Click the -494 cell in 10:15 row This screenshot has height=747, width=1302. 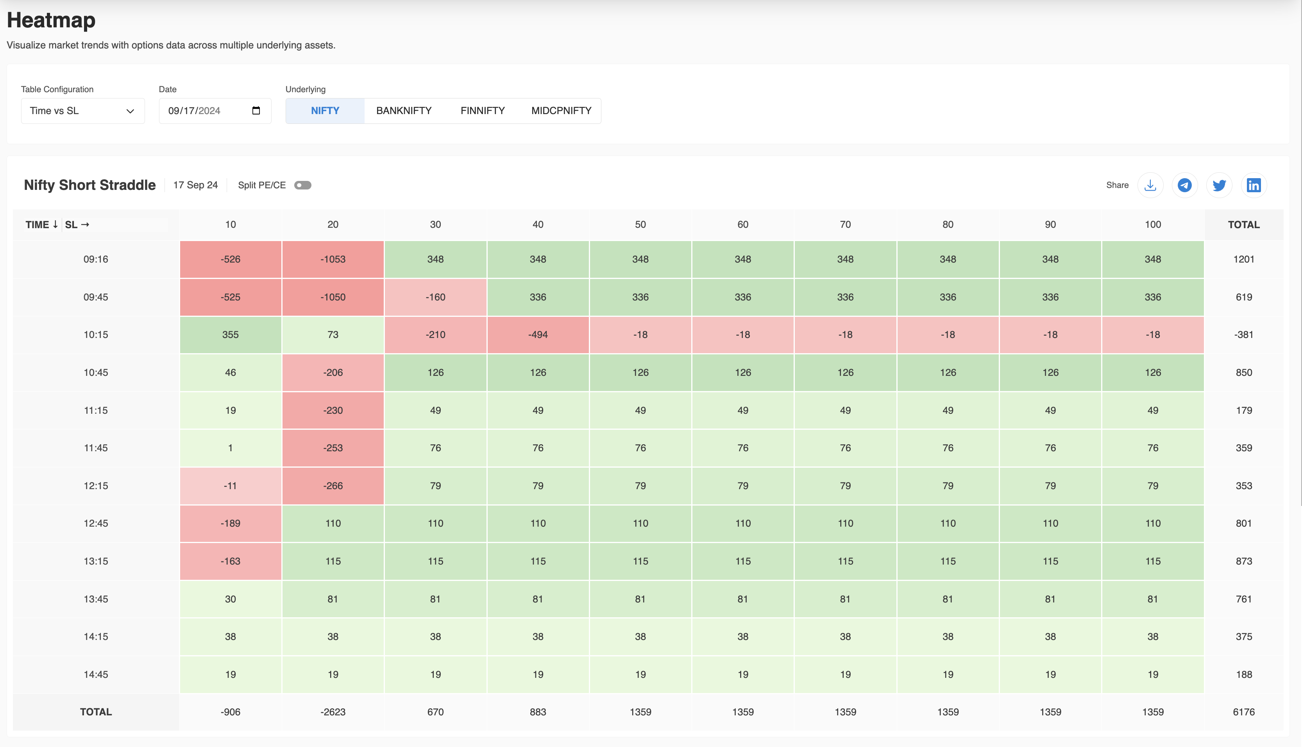(x=538, y=334)
